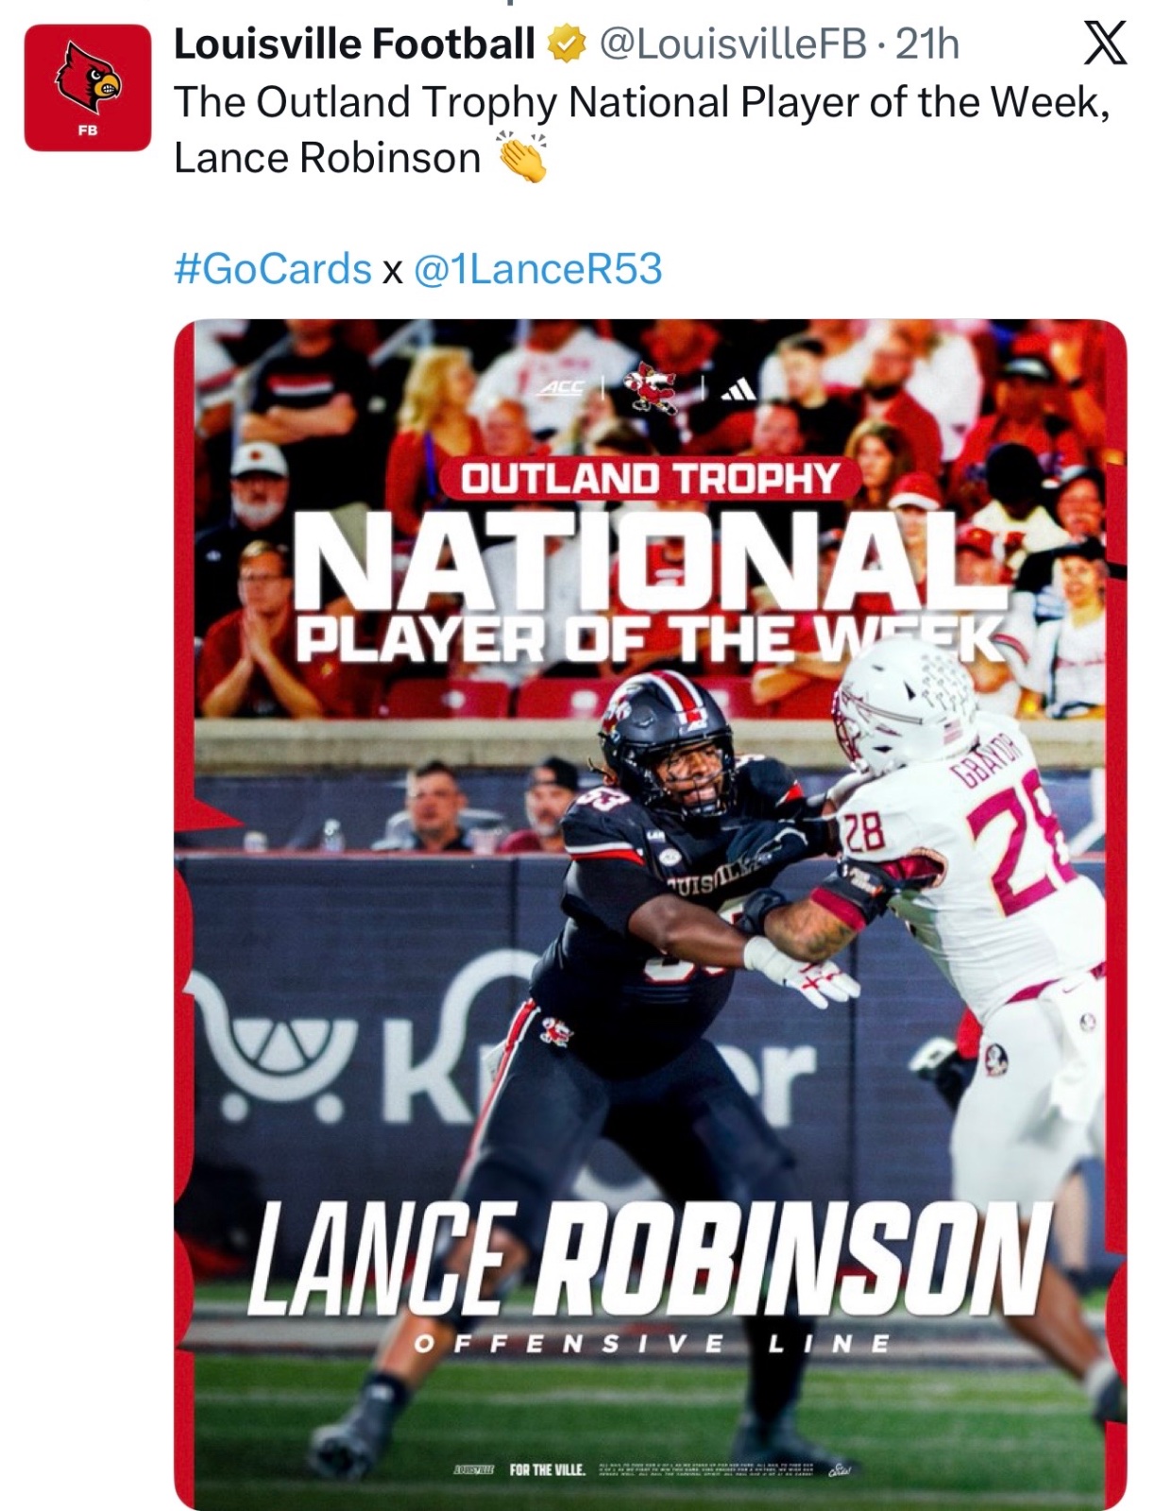This screenshot has width=1155, height=1511.
Task: Open the @1LanceR53 mention
Action: (538, 268)
